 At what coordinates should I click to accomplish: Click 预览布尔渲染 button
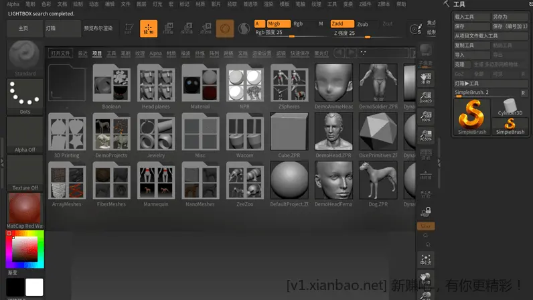tap(98, 28)
